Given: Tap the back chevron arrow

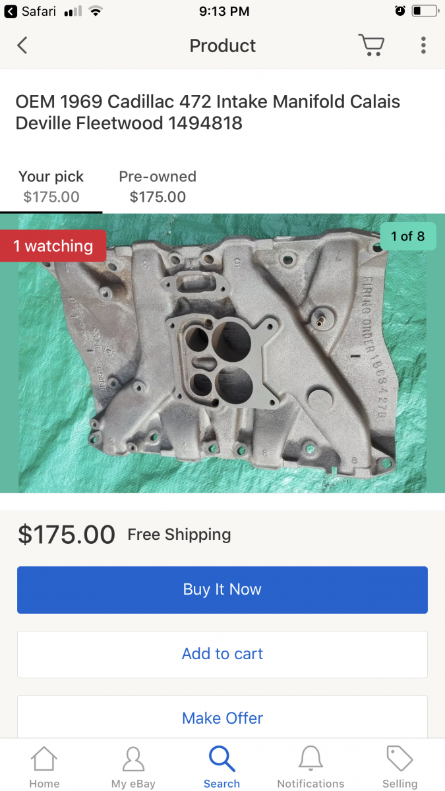Looking at the screenshot, I should [x=22, y=45].
